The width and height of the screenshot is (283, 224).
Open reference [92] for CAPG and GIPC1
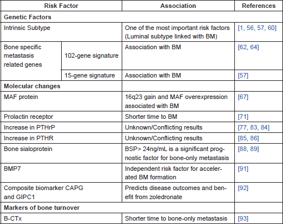coord(243,188)
